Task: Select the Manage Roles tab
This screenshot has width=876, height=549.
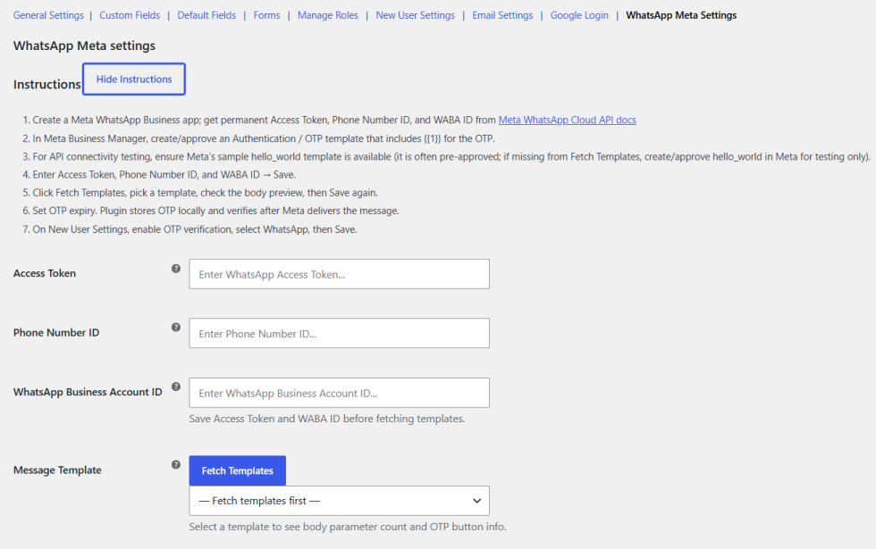Action: 328,15
